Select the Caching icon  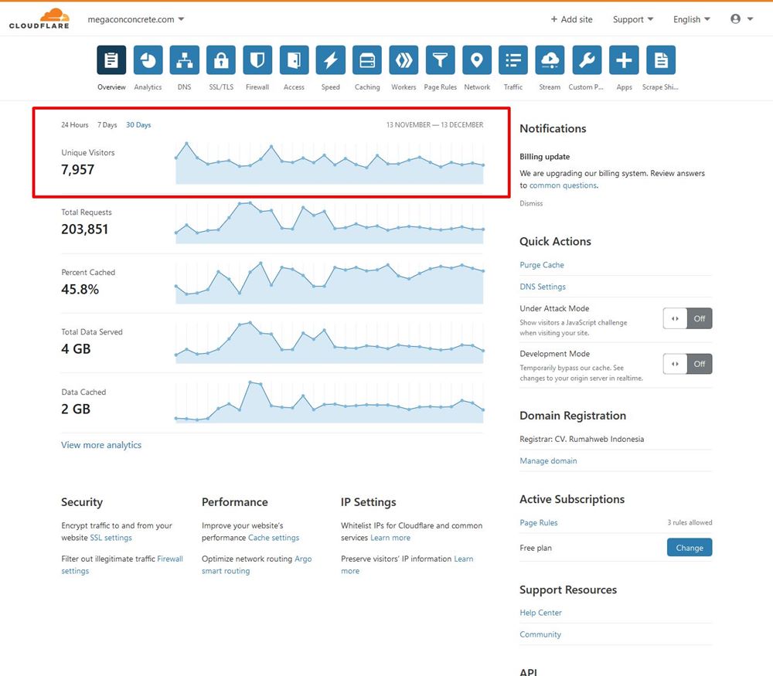367,59
